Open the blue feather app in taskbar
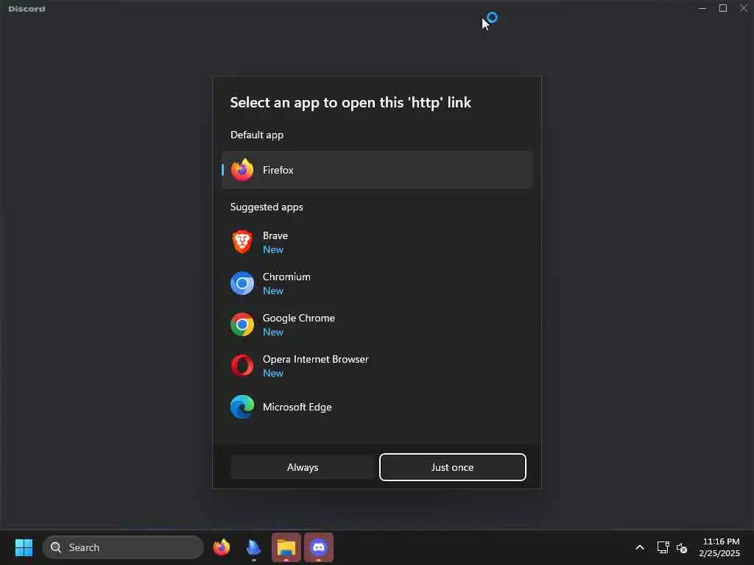Image resolution: width=754 pixels, height=565 pixels. [253, 547]
